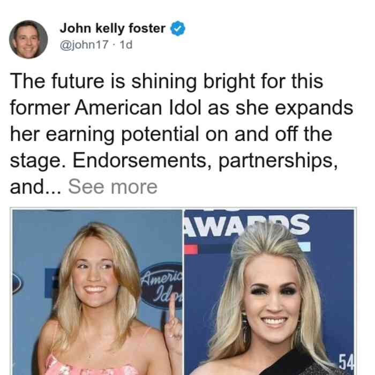Click the first line starting The future
This screenshot has height=375, width=375.
167,81
